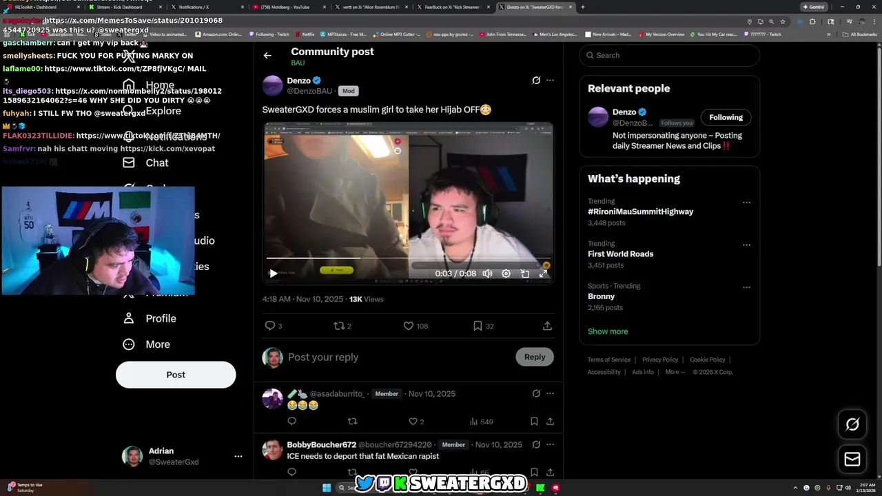Open a new browser tab
This screenshot has width=882, height=496.
pos(583,7)
